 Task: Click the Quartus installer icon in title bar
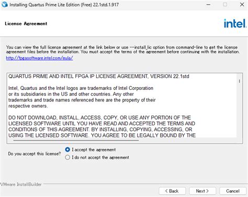click(x=4, y=5)
